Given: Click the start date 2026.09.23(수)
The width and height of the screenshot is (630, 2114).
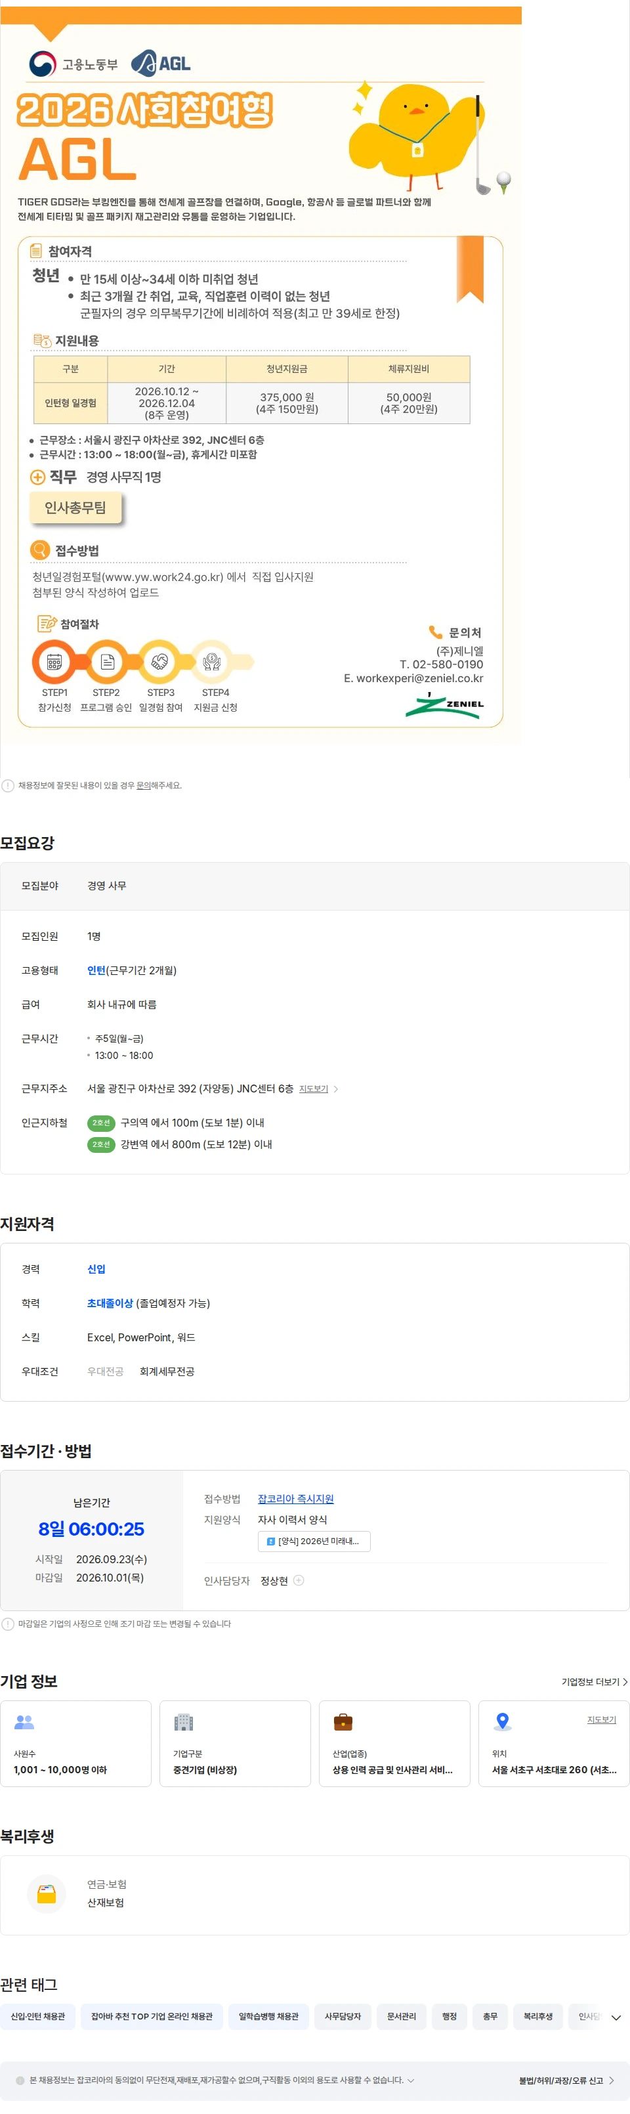Looking at the screenshot, I should (112, 1559).
